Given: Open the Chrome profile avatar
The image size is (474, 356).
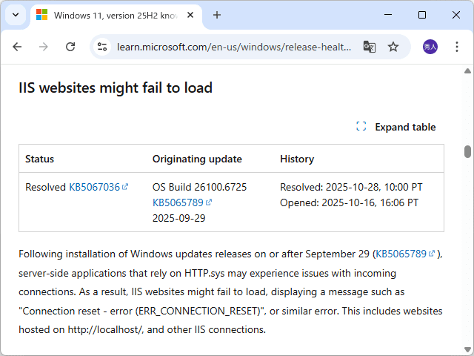Looking at the screenshot, I should [x=430, y=47].
